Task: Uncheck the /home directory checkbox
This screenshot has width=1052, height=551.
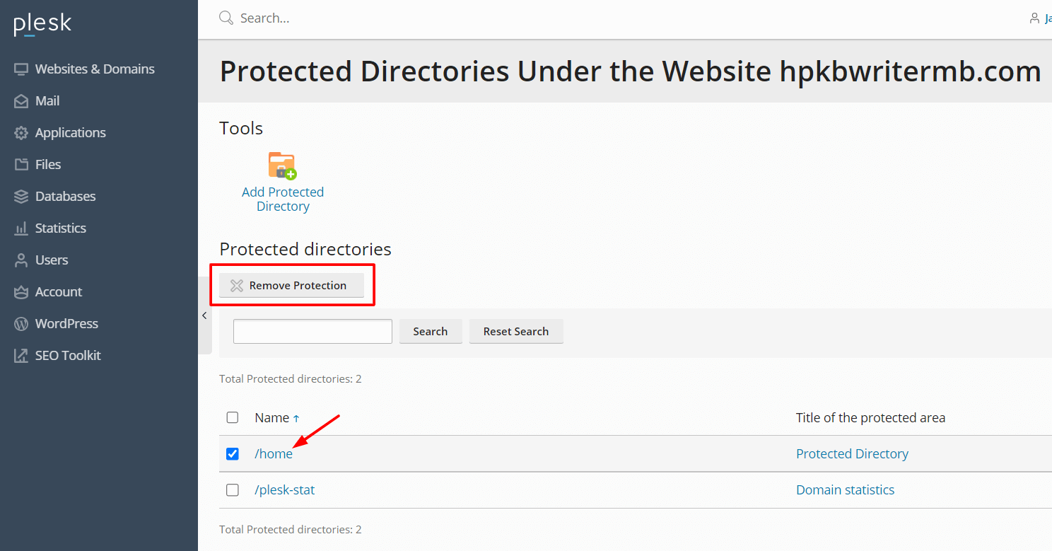Action: click(232, 453)
